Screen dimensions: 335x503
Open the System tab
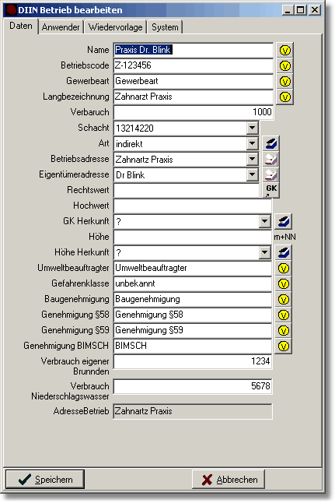(x=165, y=27)
